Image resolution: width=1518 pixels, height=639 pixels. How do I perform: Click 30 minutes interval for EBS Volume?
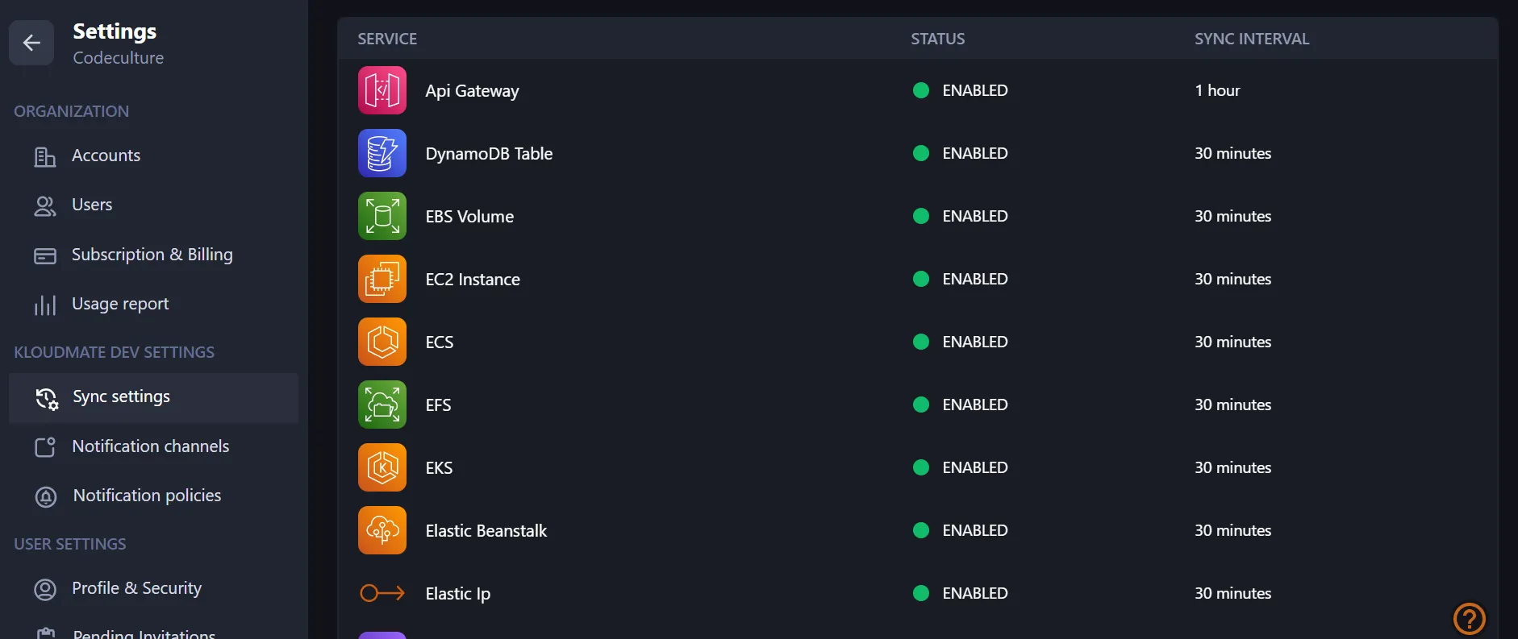[1232, 216]
